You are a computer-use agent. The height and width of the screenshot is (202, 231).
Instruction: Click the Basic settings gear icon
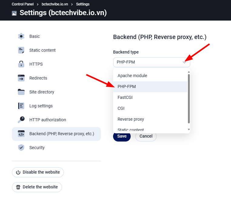[x=21, y=36]
